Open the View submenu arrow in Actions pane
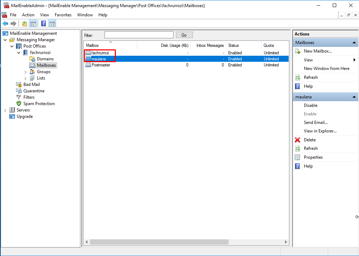This screenshot has width=359, height=256. click(x=354, y=60)
